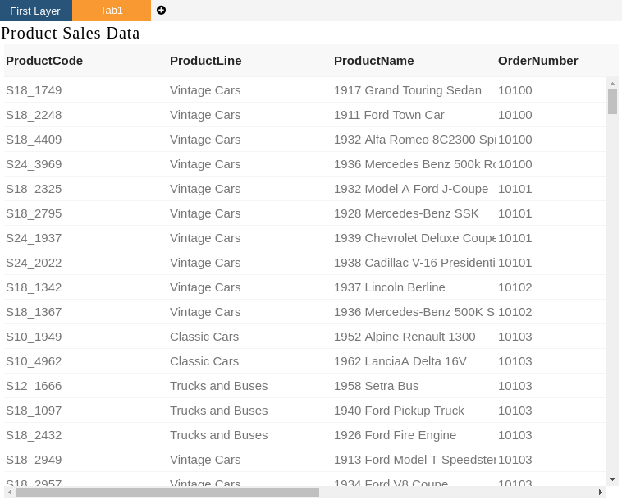622x500 pixels.
Task: Click the ProductName column header
Action: (x=373, y=61)
